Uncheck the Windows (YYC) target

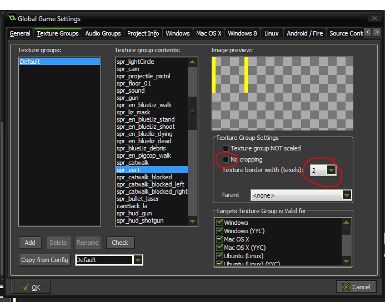pos(219,231)
